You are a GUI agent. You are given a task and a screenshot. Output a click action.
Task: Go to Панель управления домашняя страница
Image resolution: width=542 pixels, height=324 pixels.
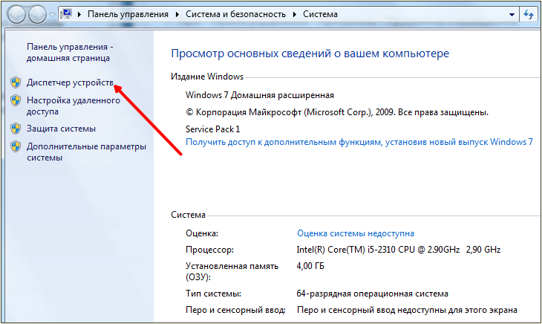pyautogui.click(x=70, y=52)
